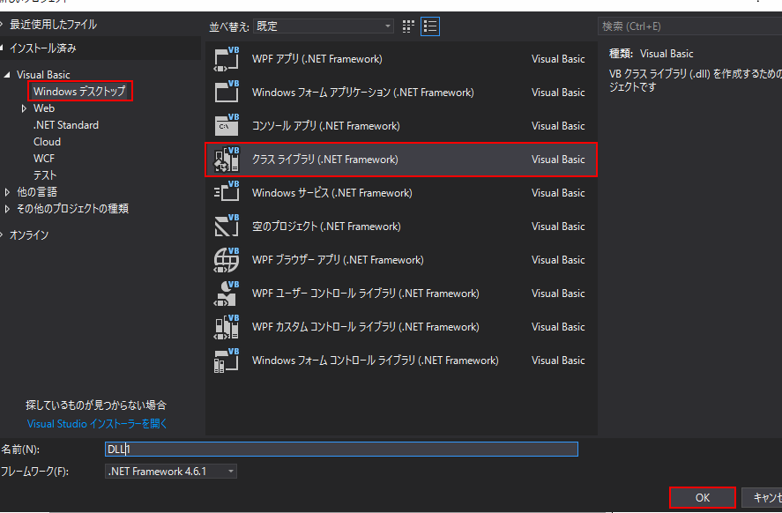
Task: Pick the Windows サービス template icon
Action: coord(227,193)
